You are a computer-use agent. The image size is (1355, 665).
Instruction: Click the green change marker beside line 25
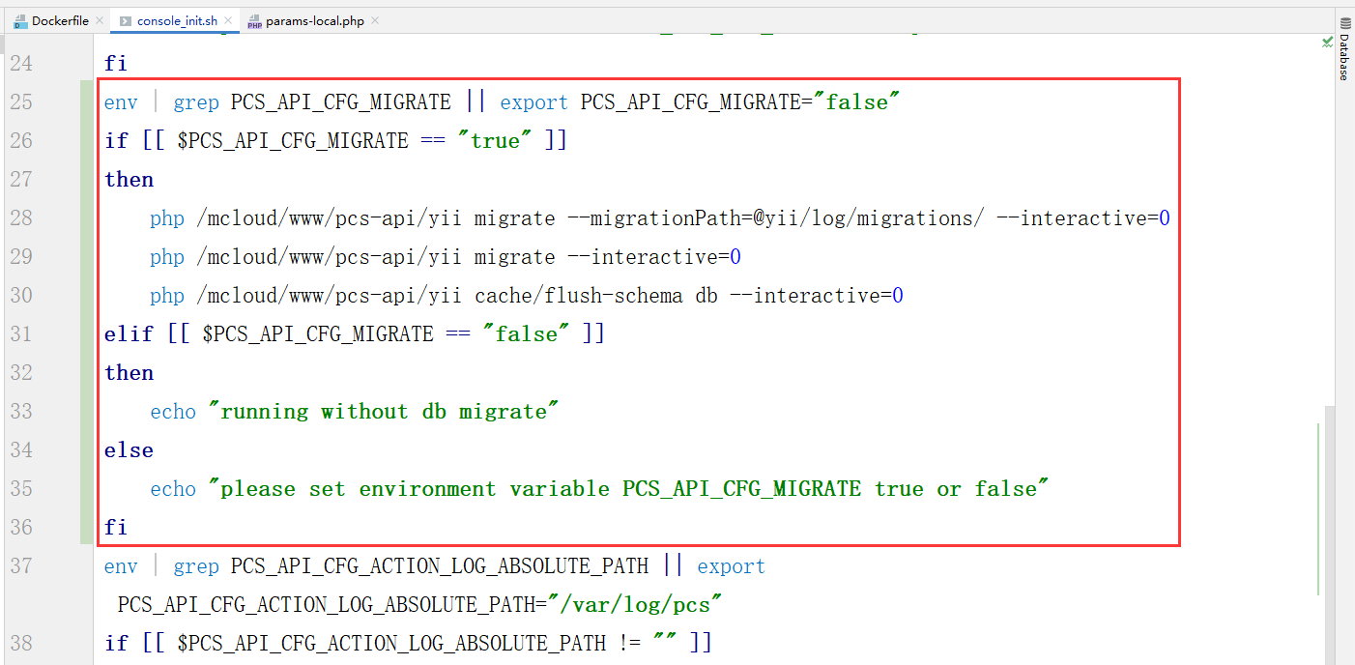[87, 102]
